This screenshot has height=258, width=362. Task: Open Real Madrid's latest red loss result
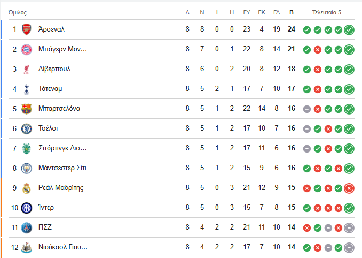coord(349,188)
